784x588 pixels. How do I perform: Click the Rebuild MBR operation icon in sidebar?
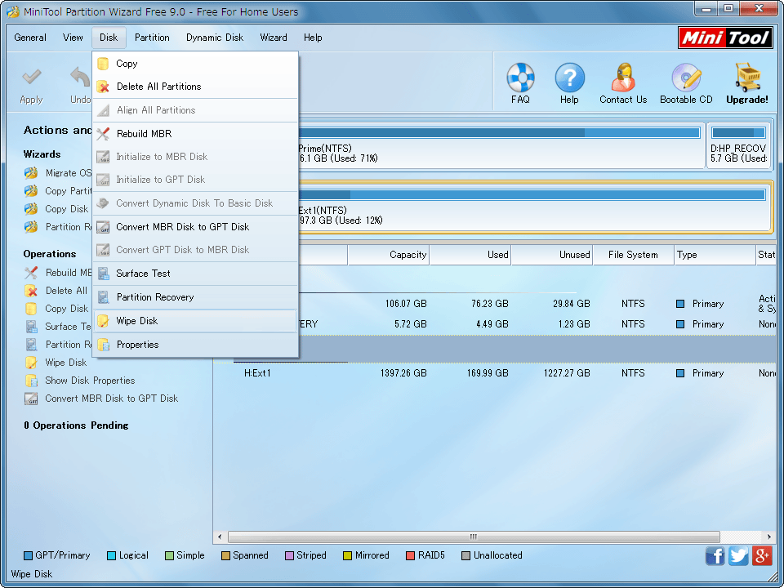click(31, 273)
